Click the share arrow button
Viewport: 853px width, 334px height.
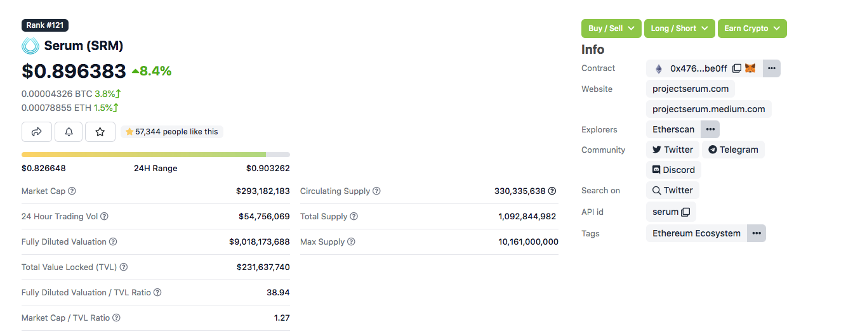(x=37, y=132)
